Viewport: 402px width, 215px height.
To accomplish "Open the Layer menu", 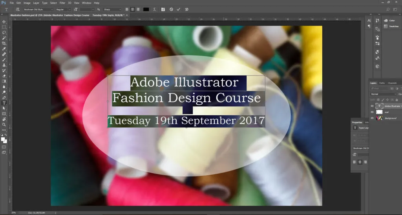I will (36, 3).
